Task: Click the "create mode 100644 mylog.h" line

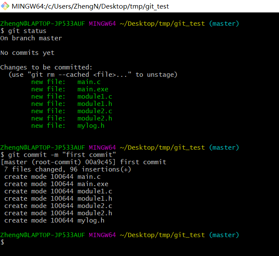Action: (54, 220)
